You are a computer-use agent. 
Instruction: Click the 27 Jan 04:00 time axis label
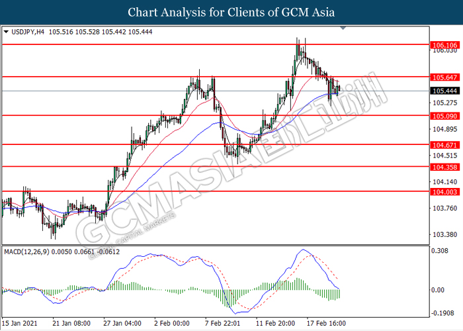pos(122,323)
